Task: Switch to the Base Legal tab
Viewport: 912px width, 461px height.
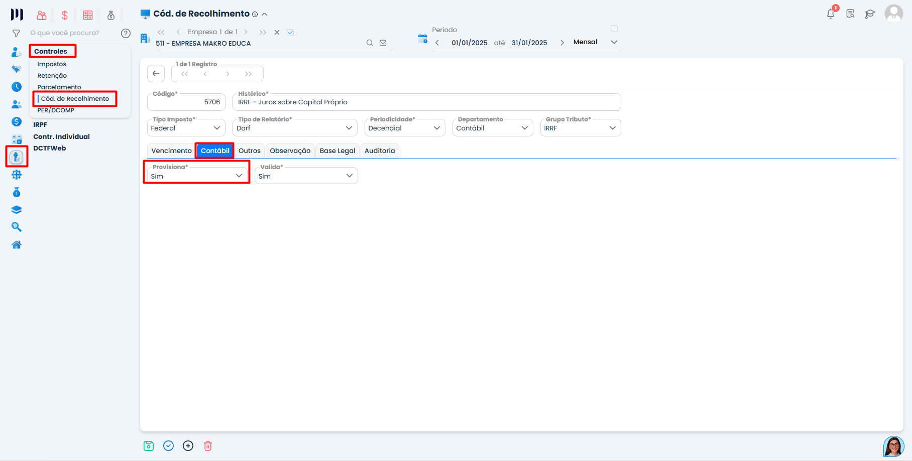Action: click(337, 150)
